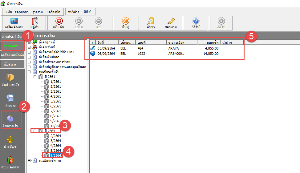Select the finance (ฝ่ายการเงิน) piggy bank module
This screenshot has height=173, width=300.
pyautogui.click(x=10, y=121)
